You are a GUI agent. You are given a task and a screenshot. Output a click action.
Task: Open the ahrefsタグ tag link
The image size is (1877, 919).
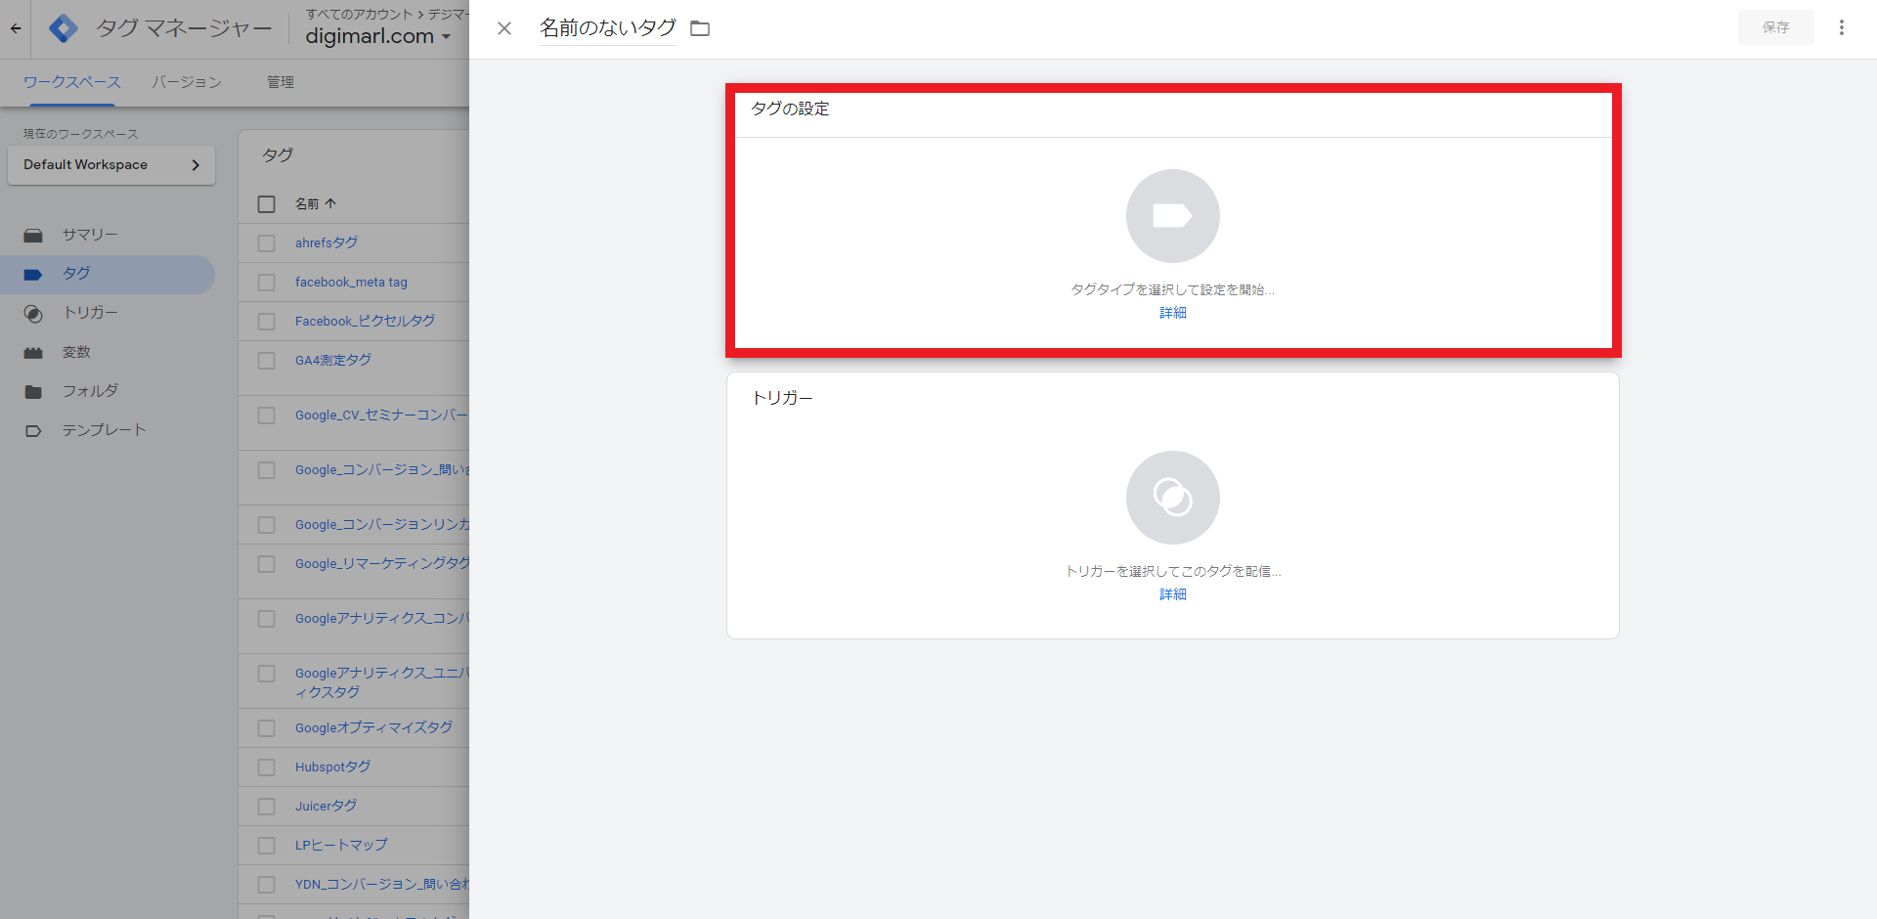(x=327, y=242)
